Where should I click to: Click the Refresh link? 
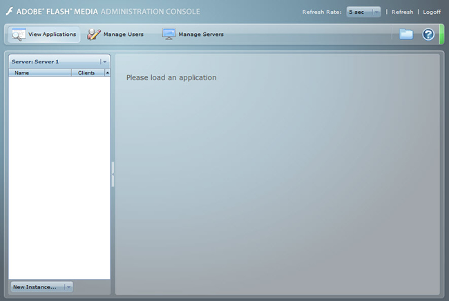tap(402, 12)
